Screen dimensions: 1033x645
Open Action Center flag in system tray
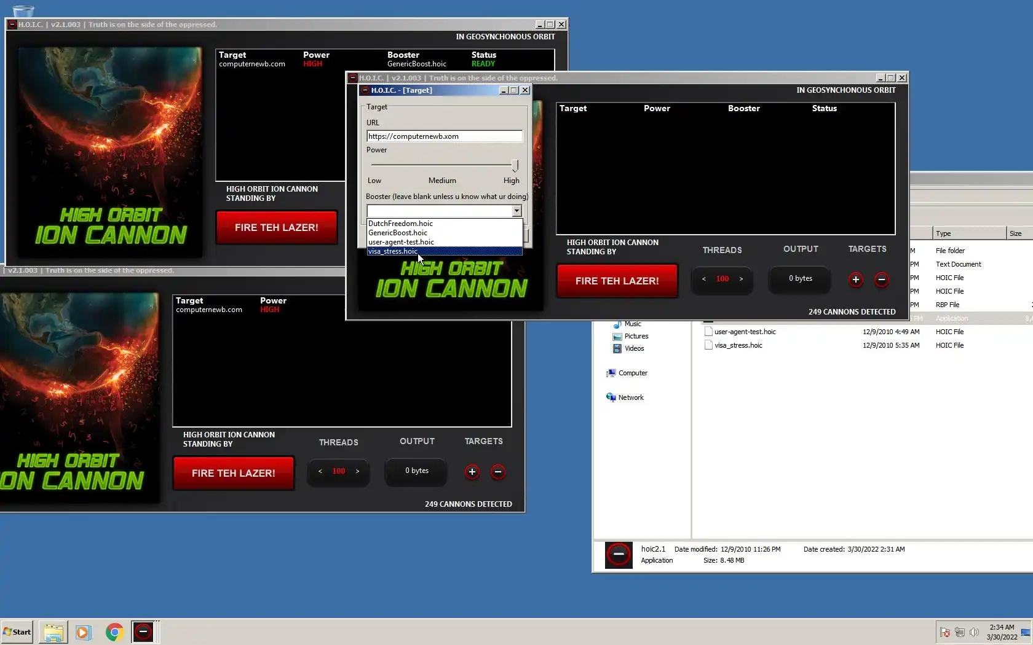click(945, 632)
